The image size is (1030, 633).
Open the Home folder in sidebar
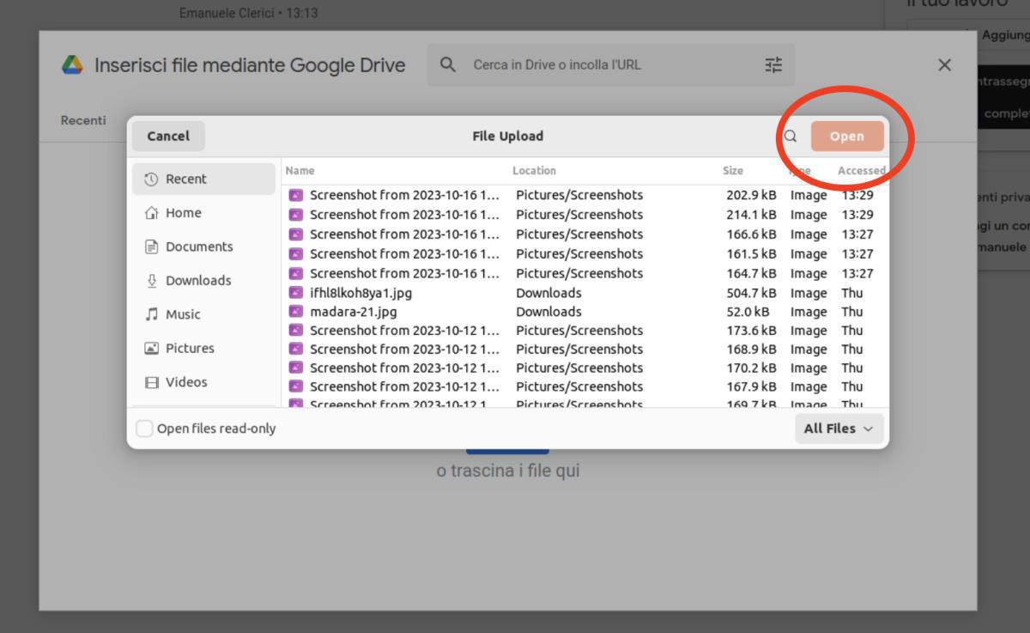(183, 213)
